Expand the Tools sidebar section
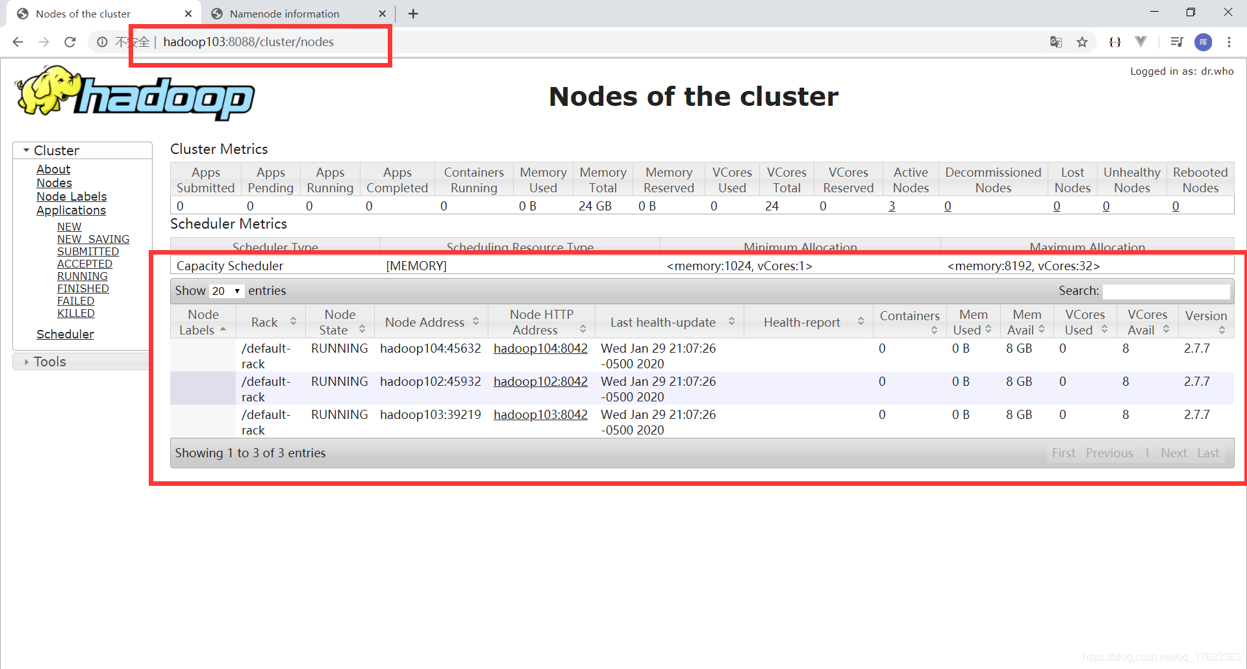 (x=82, y=362)
